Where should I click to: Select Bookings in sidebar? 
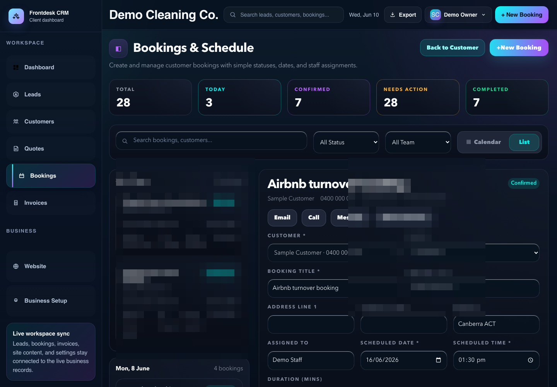click(x=51, y=176)
